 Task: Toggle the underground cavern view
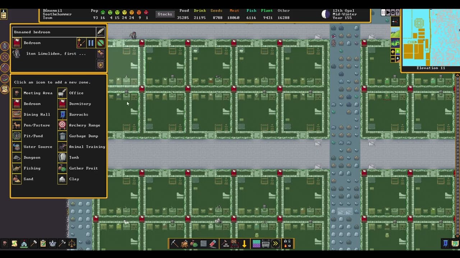[395, 43]
